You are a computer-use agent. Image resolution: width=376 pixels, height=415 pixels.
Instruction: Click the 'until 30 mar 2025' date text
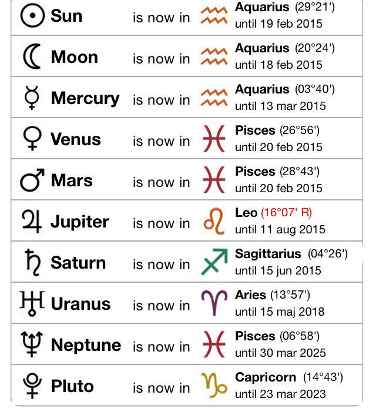(x=280, y=353)
